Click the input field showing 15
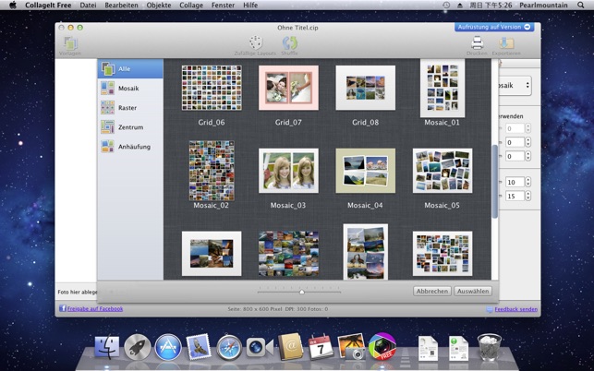 tap(515, 196)
